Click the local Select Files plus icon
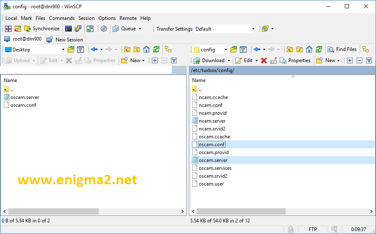 [x=155, y=60]
